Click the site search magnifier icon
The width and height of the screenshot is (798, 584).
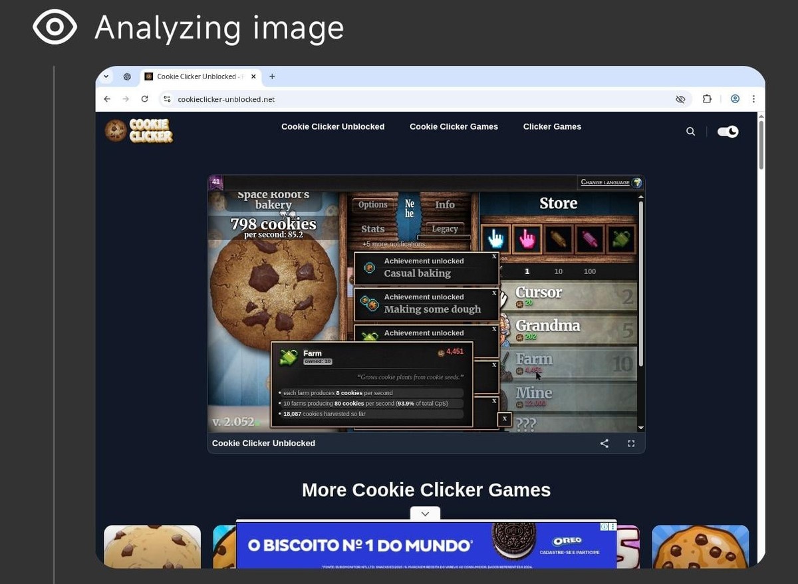click(x=690, y=132)
